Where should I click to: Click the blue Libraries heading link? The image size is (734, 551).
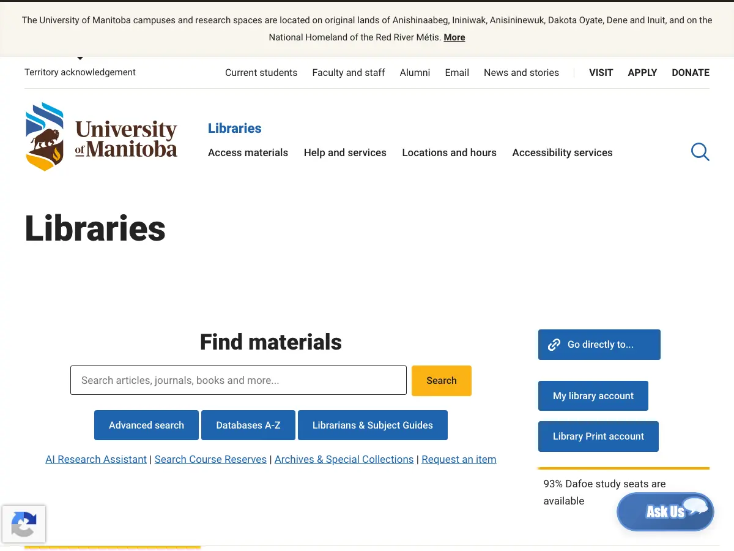click(235, 128)
